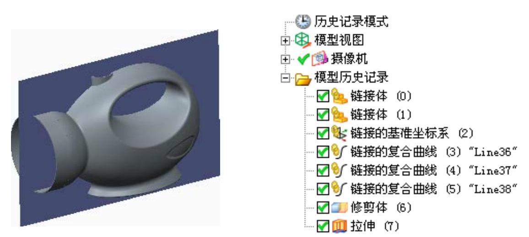Disable the 拉伸 (7) feature checkbox
Image resolution: width=529 pixels, height=237 pixels.
tap(323, 226)
